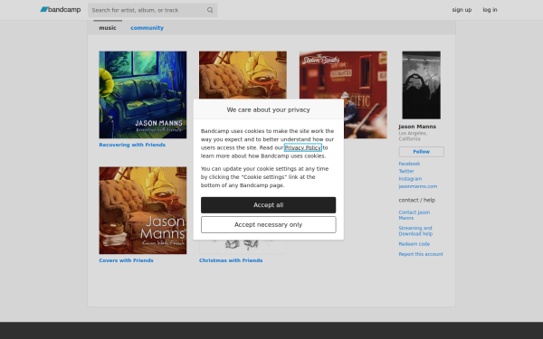Open the Facebook link

pos(409,164)
